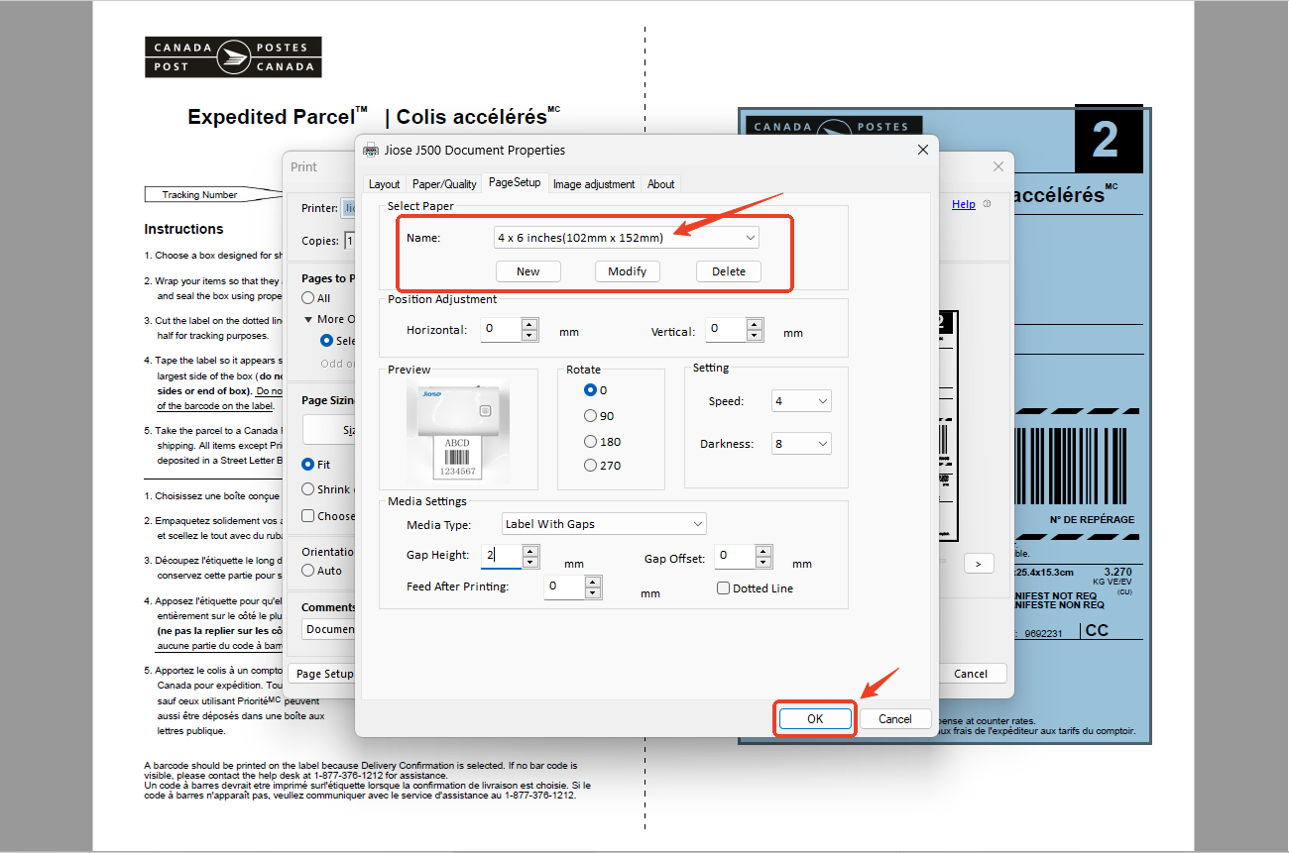1289x853 pixels.
Task: Click Page Setup button in Print dialog
Action: pos(324,674)
